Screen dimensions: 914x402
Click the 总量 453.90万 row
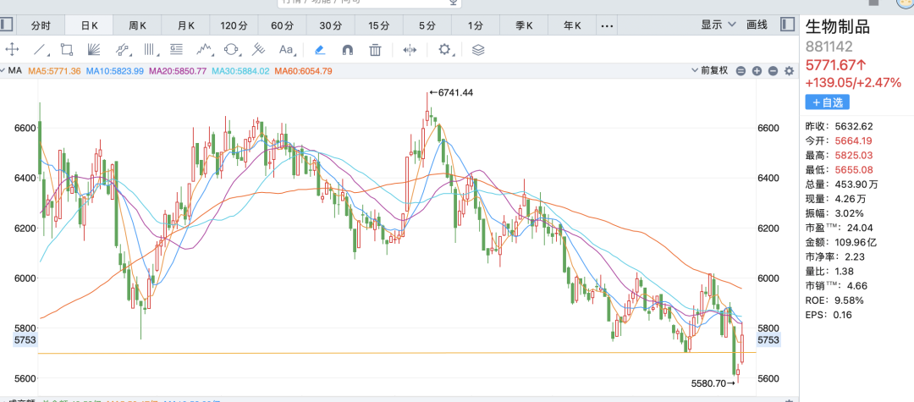tap(842, 184)
